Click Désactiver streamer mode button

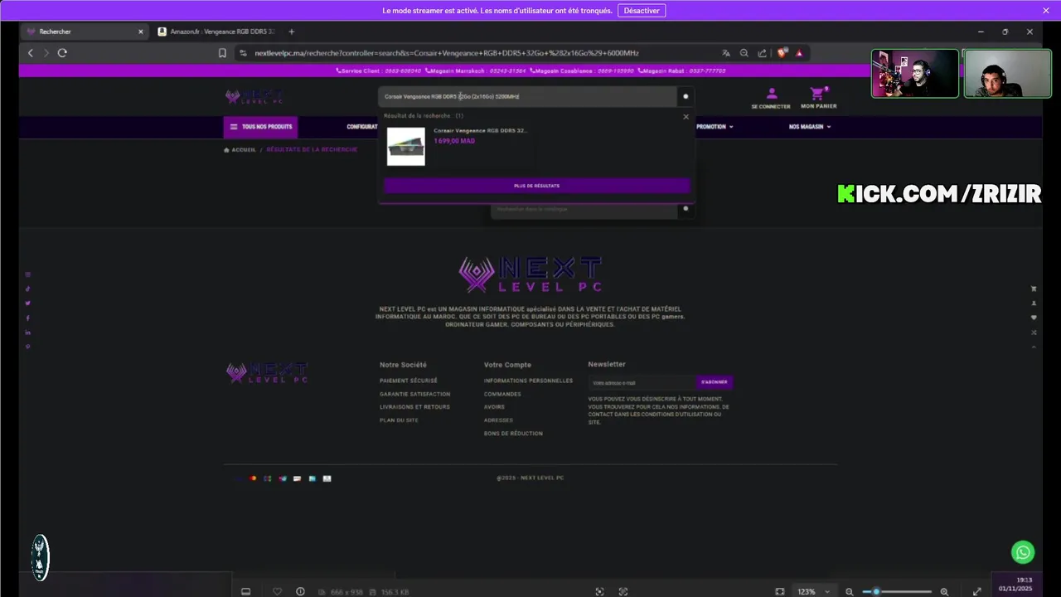pos(642,11)
